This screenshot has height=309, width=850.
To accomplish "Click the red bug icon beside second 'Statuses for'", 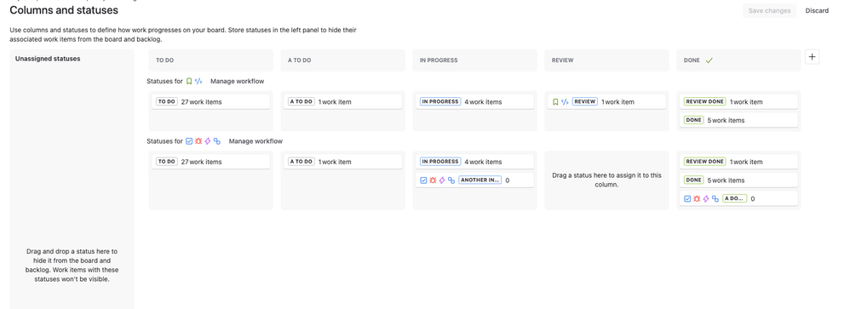I will point(198,141).
